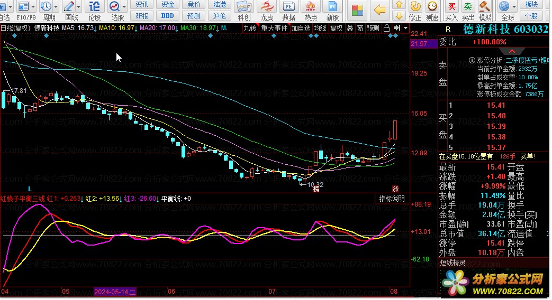The height and width of the screenshot is (300, 552).
Task: Click the 涨 limit-up marker on chart
Action: click(x=395, y=189)
